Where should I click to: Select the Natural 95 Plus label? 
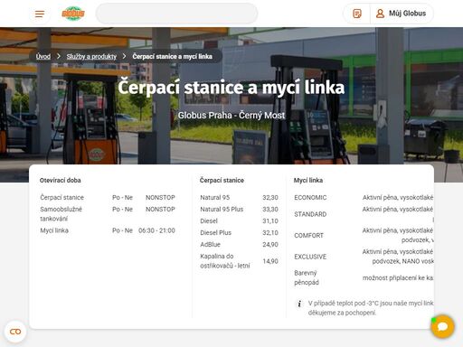[x=222, y=210]
